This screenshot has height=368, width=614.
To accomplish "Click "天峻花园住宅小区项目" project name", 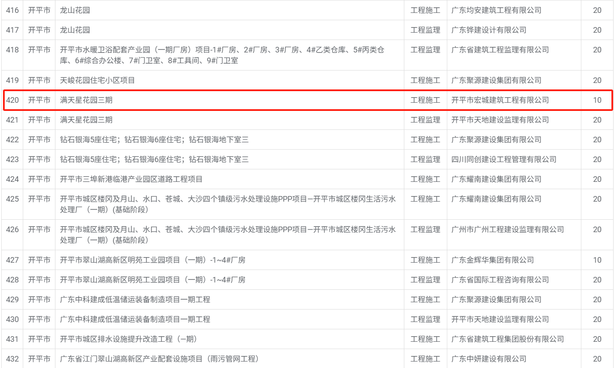I will point(98,80).
